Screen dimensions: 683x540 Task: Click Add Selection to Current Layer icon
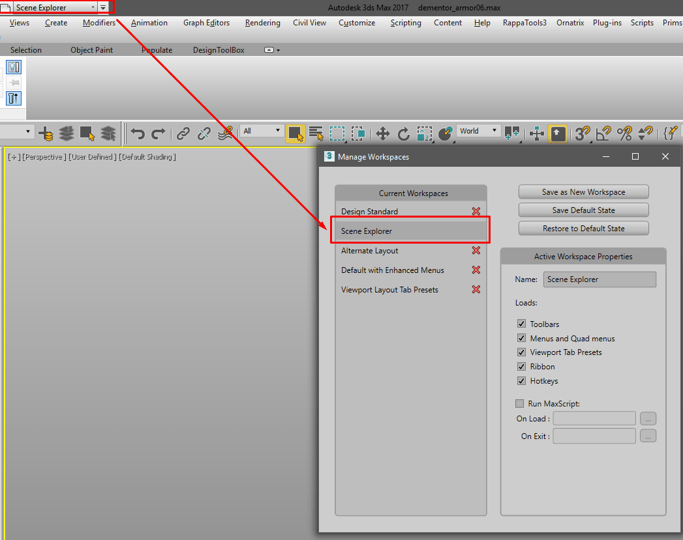[66, 134]
